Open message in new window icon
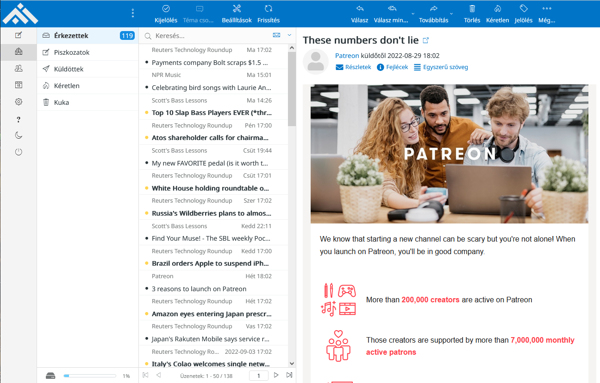 (426, 40)
